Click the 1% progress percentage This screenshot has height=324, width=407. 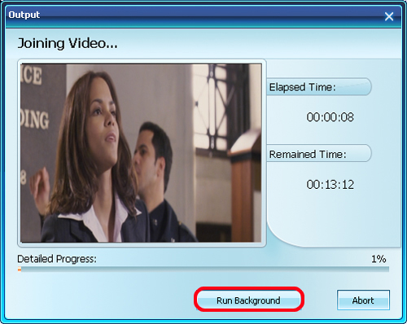coord(379,259)
